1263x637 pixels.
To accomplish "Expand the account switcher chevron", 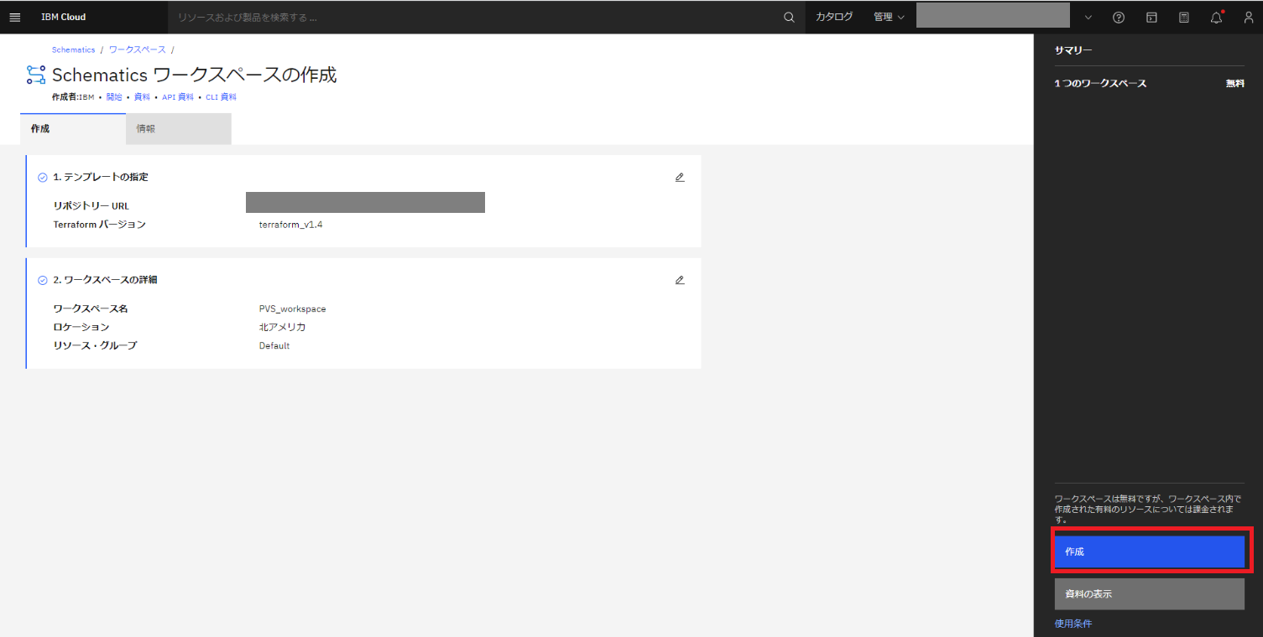I will coord(1088,17).
